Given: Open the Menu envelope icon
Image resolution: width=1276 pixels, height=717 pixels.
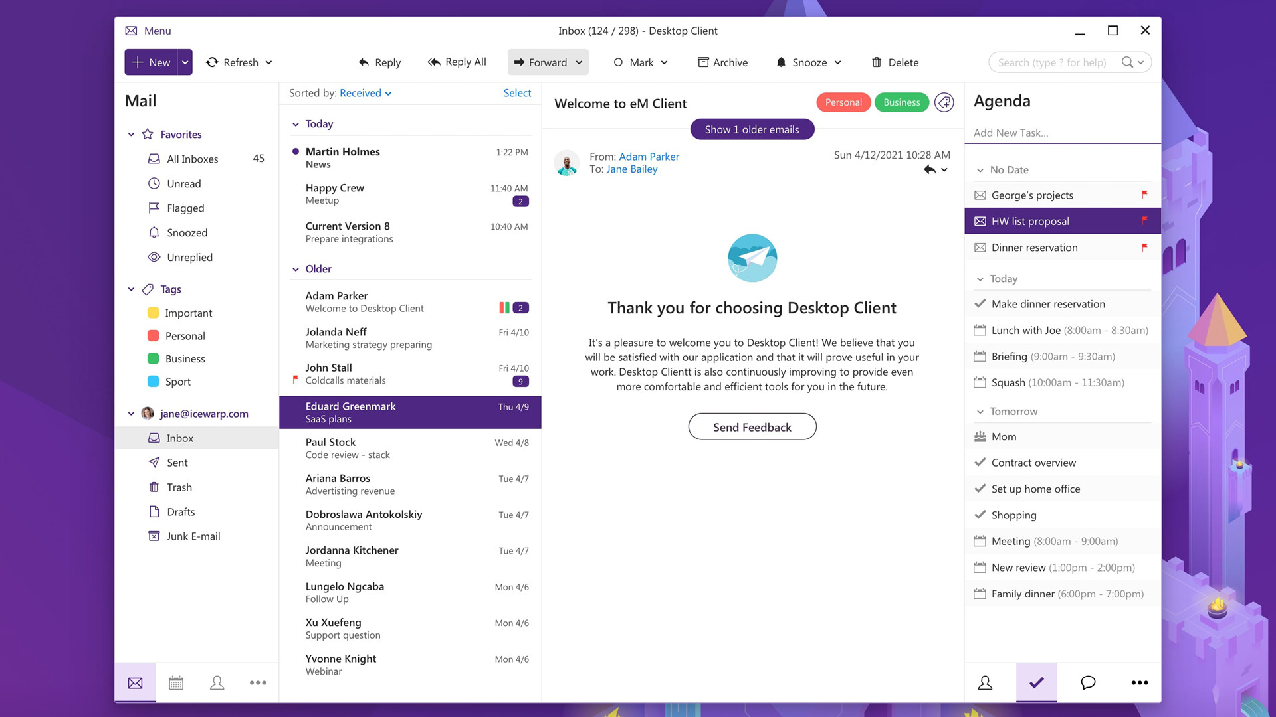Looking at the screenshot, I should 131,31.
